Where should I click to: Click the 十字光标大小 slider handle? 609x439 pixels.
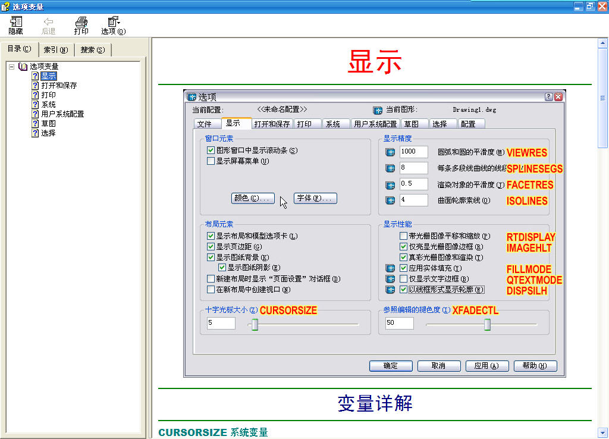point(255,324)
